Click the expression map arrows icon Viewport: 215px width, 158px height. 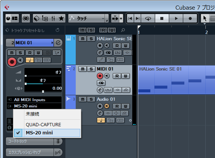[58, 152]
